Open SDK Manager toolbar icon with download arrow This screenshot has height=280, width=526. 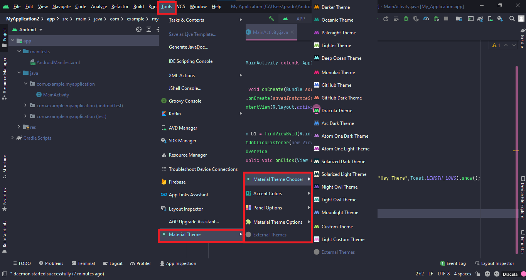click(500, 19)
